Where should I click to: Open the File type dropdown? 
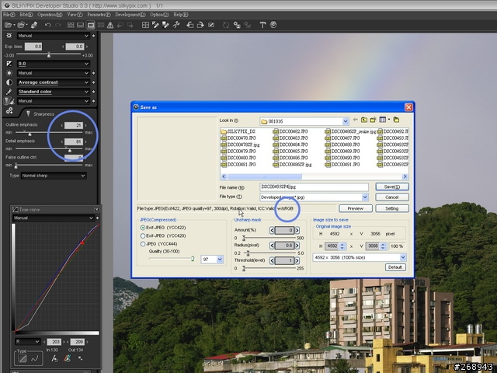pos(365,197)
